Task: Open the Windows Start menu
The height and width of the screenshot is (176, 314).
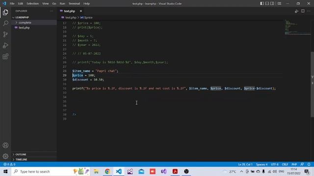Action: [5, 172]
